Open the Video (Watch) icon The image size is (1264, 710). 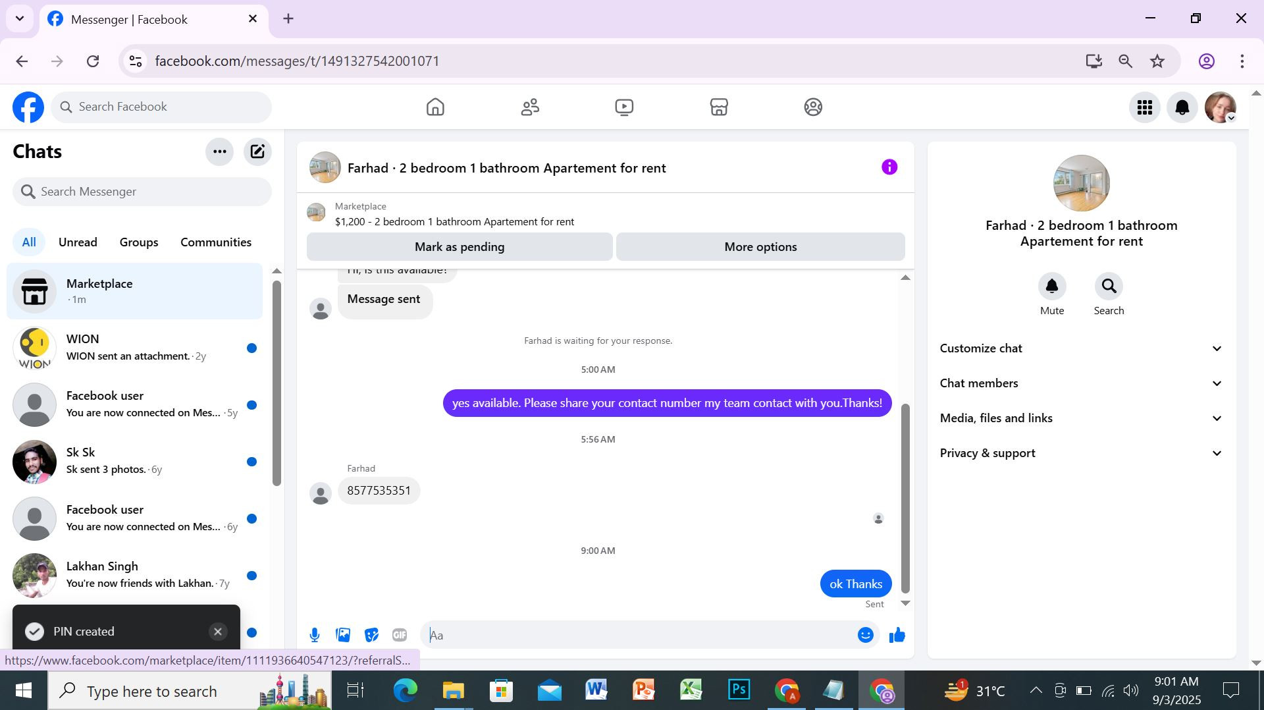click(624, 107)
